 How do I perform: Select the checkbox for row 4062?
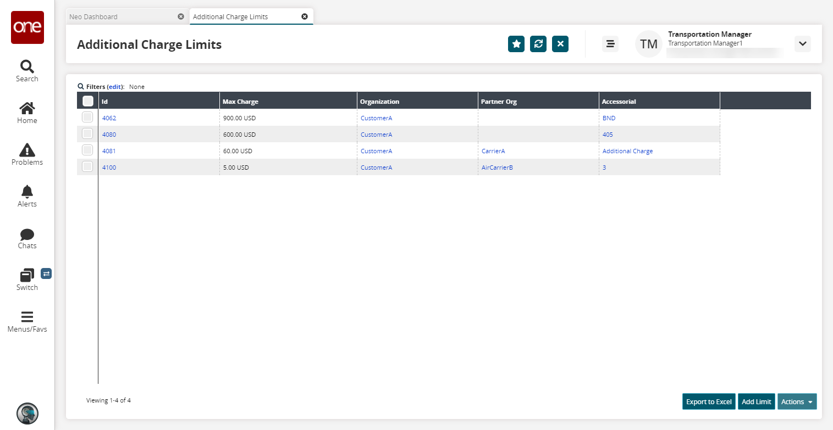(x=87, y=118)
